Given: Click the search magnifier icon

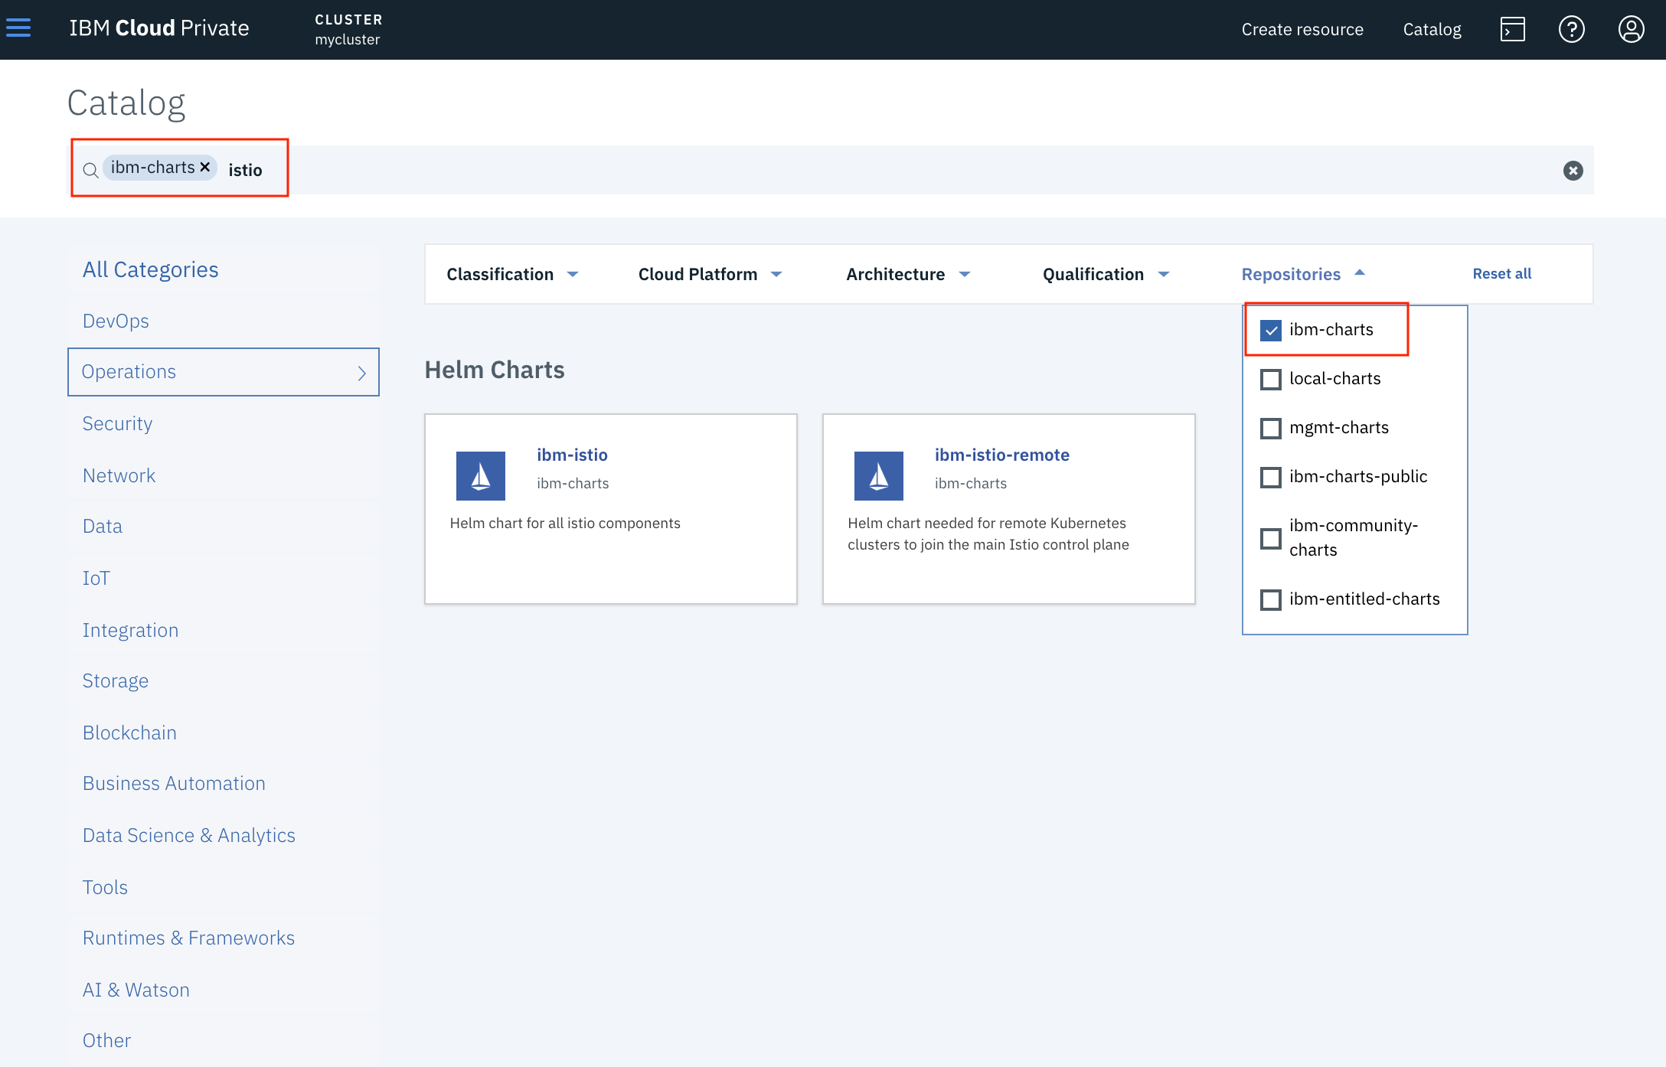Looking at the screenshot, I should (x=90, y=170).
